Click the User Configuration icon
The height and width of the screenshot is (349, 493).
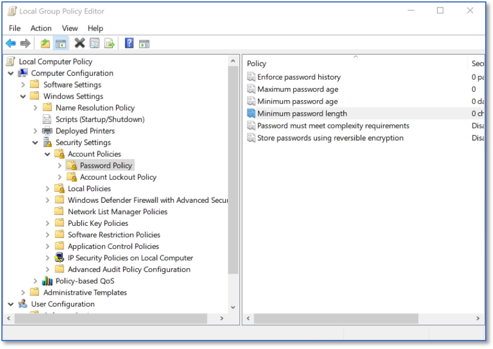pyautogui.click(x=22, y=303)
